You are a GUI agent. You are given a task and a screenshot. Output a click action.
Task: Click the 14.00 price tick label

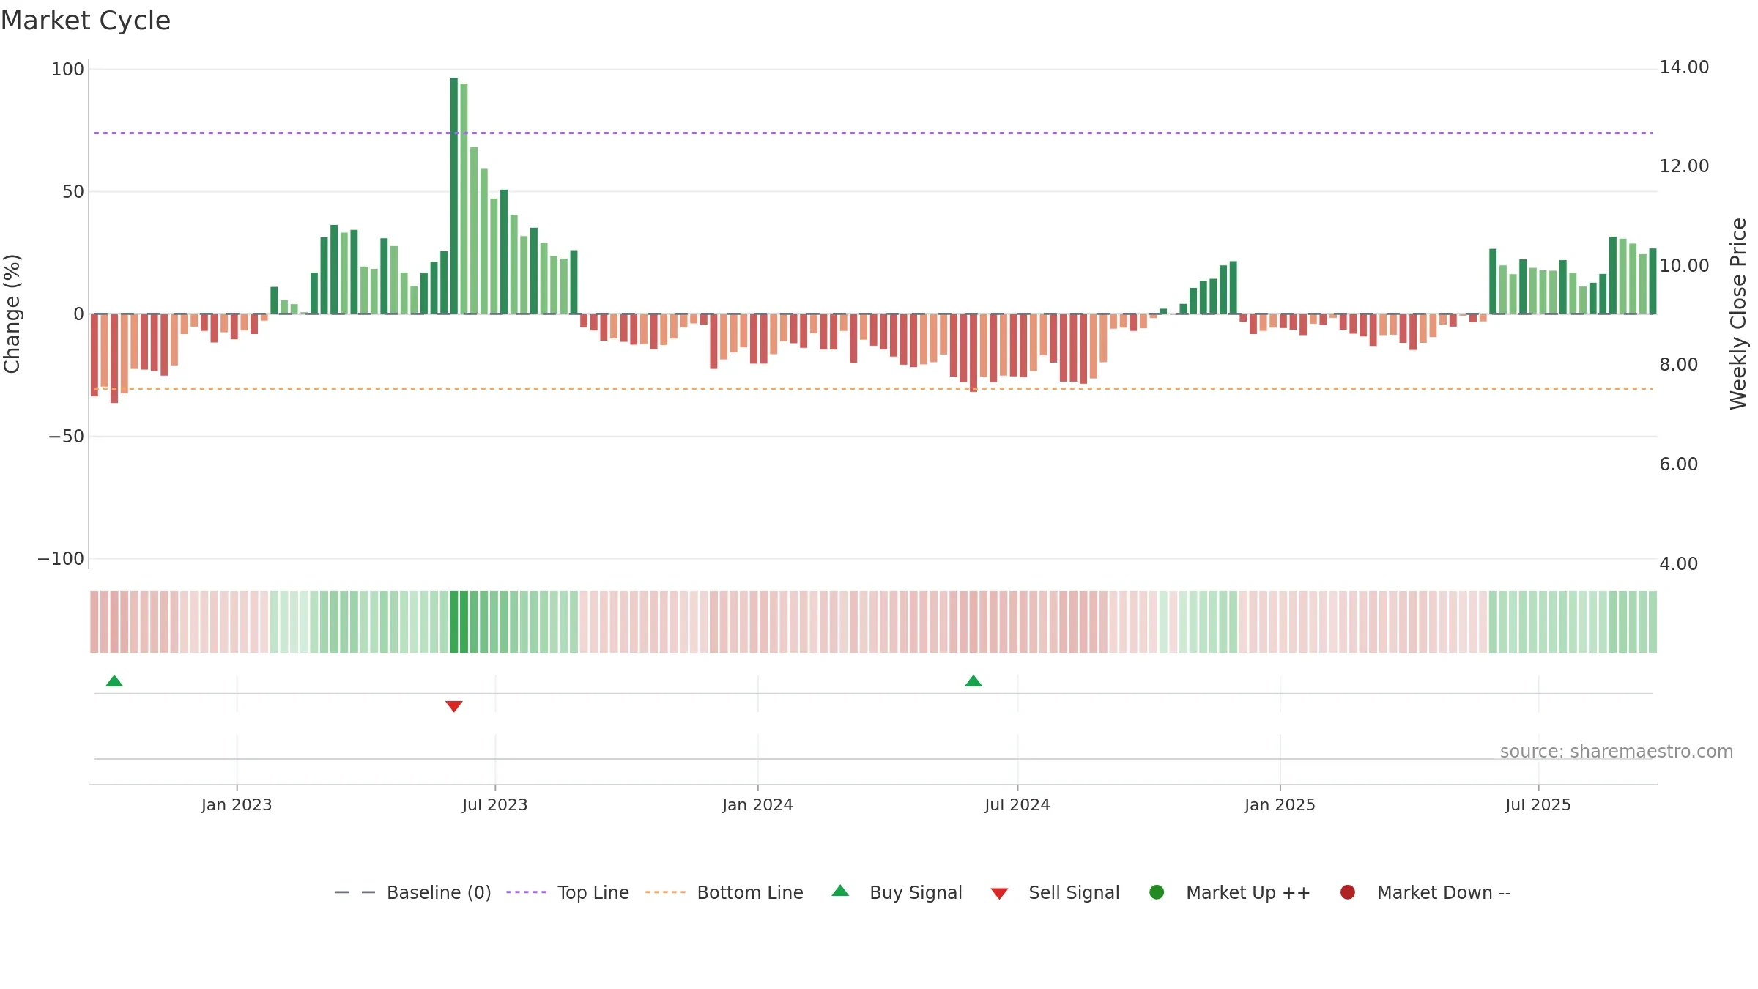(1684, 67)
